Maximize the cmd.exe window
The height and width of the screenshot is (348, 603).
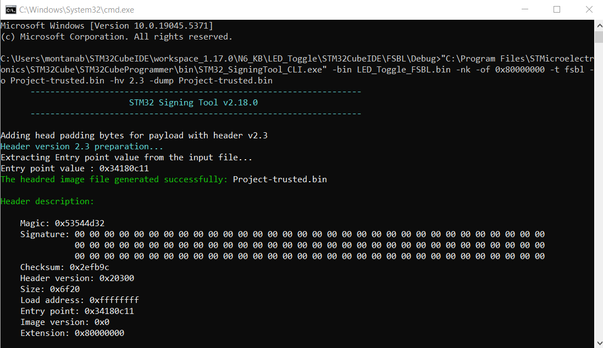click(x=557, y=9)
